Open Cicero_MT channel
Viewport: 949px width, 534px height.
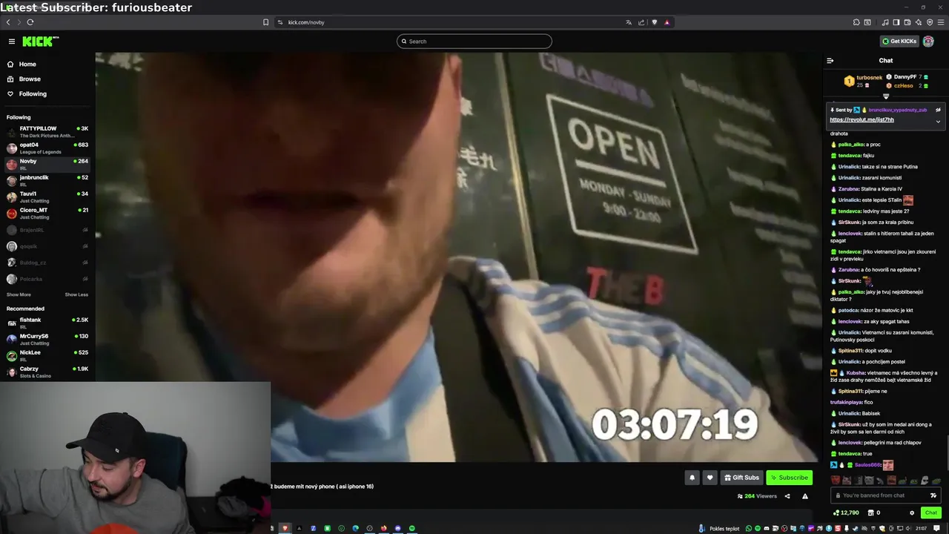(x=46, y=213)
